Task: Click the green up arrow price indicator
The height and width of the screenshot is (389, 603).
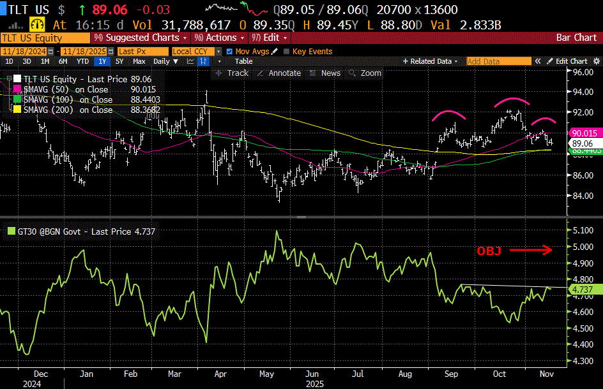Action: (x=82, y=10)
